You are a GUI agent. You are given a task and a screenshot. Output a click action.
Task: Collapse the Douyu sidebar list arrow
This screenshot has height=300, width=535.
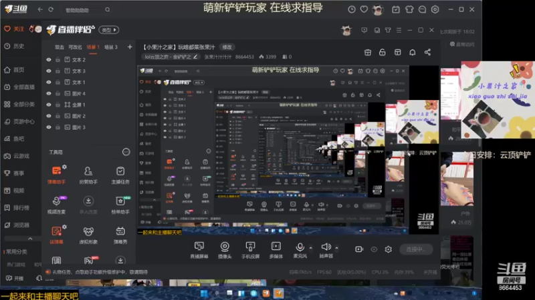pyautogui.click(x=30, y=239)
